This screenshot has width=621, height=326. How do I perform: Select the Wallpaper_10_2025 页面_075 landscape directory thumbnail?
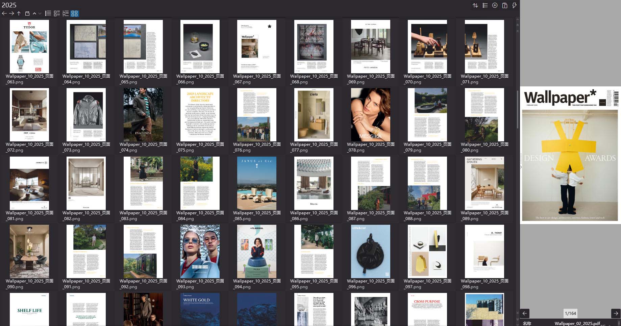tap(200, 115)
